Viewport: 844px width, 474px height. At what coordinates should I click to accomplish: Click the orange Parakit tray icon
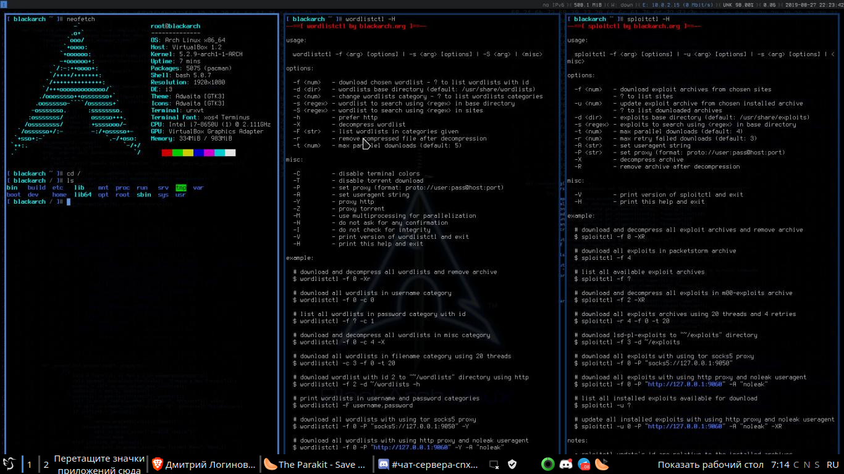(602, 464)
